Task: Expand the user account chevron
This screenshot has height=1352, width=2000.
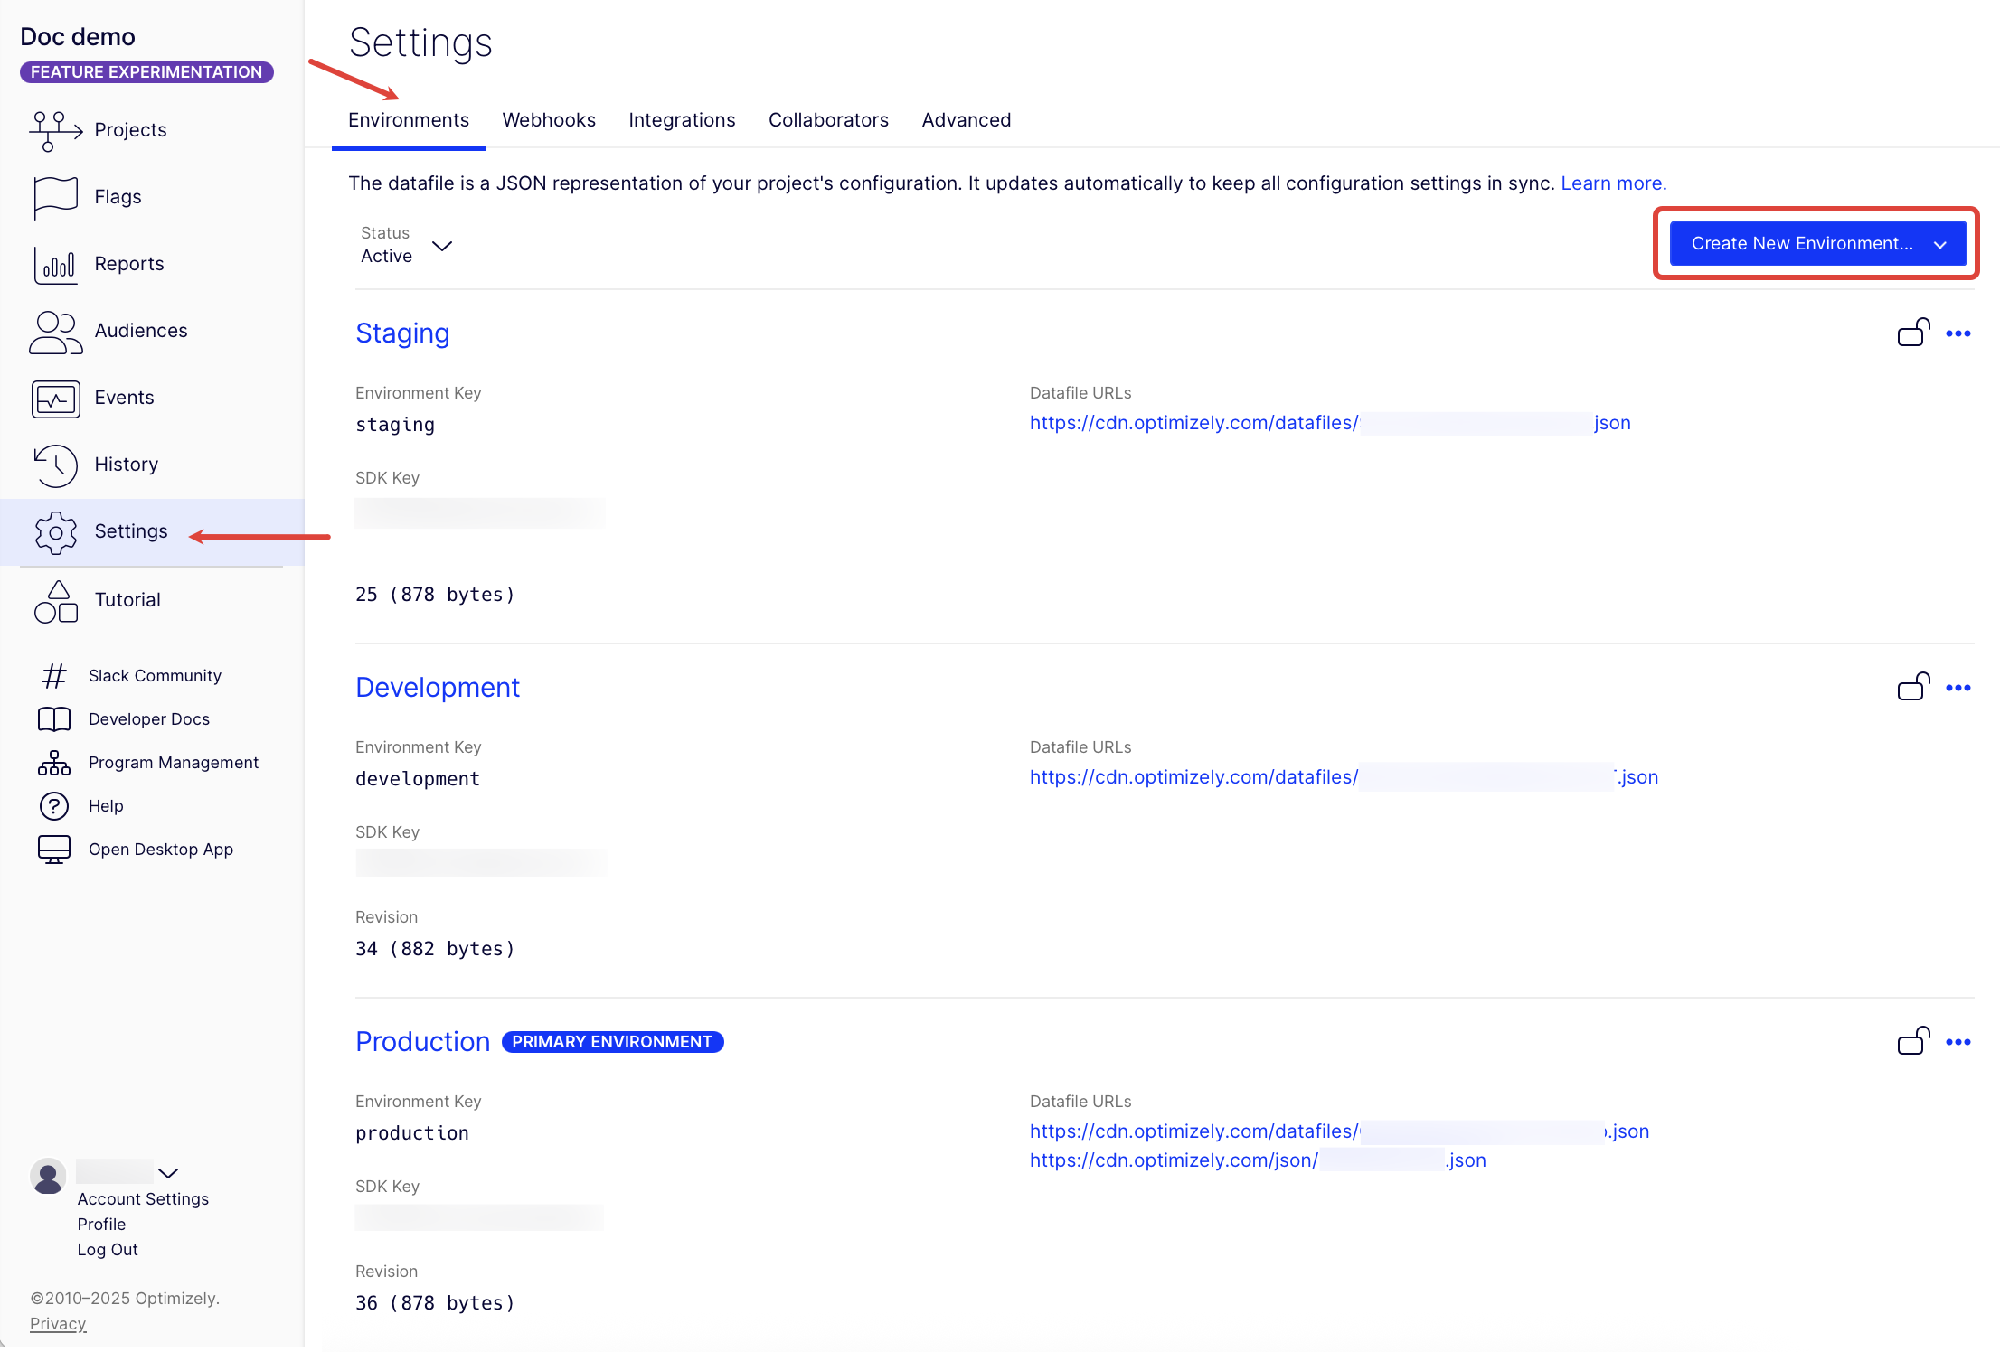Action: pos(168,1173)
